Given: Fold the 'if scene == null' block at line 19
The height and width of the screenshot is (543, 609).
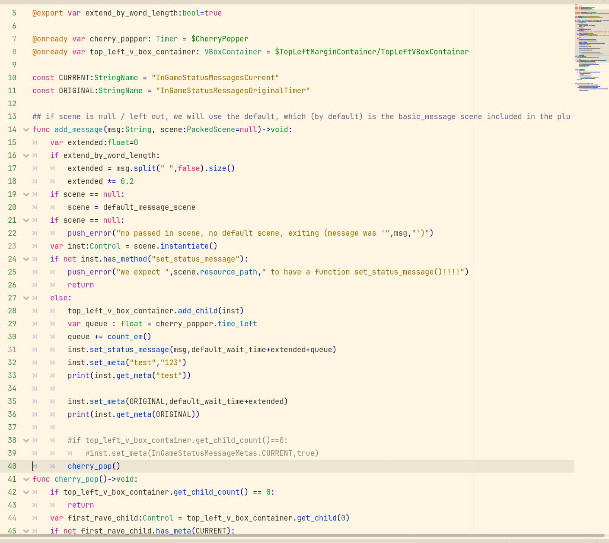Looking at the screenshot, I should click(26, 194).
